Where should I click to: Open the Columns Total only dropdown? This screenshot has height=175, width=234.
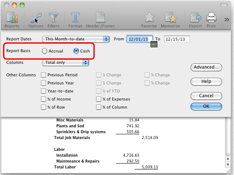click(66, 63)
